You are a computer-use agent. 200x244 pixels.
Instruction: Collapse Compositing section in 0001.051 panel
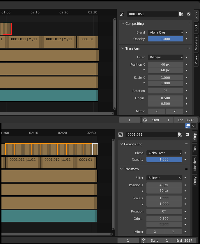tap(123, 24)
